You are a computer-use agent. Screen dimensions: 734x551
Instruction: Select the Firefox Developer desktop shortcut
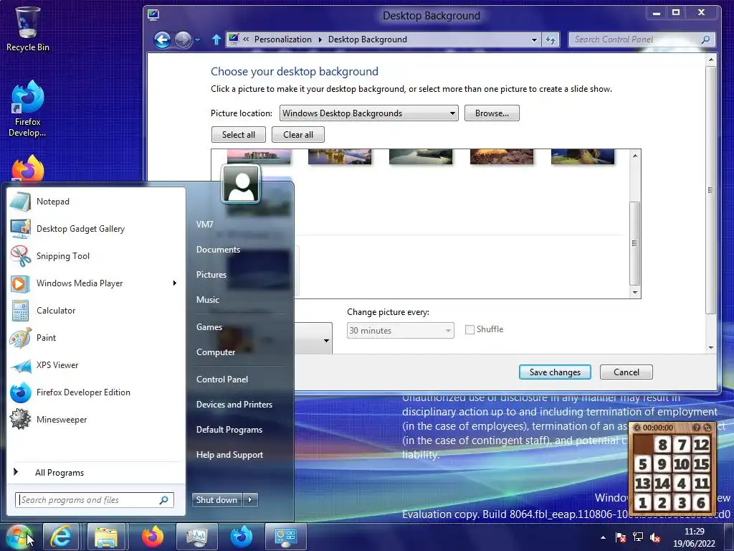coord(28,109)
